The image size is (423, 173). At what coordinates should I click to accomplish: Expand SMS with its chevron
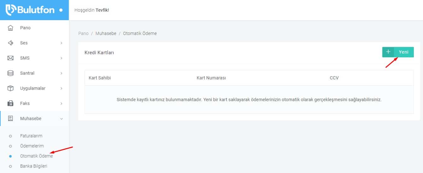coord(61,58)
